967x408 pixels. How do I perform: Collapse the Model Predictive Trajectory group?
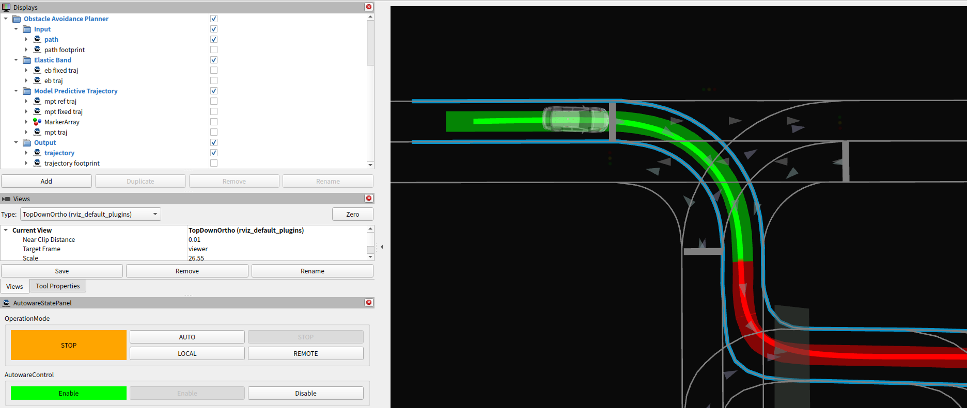pos(16,91)
